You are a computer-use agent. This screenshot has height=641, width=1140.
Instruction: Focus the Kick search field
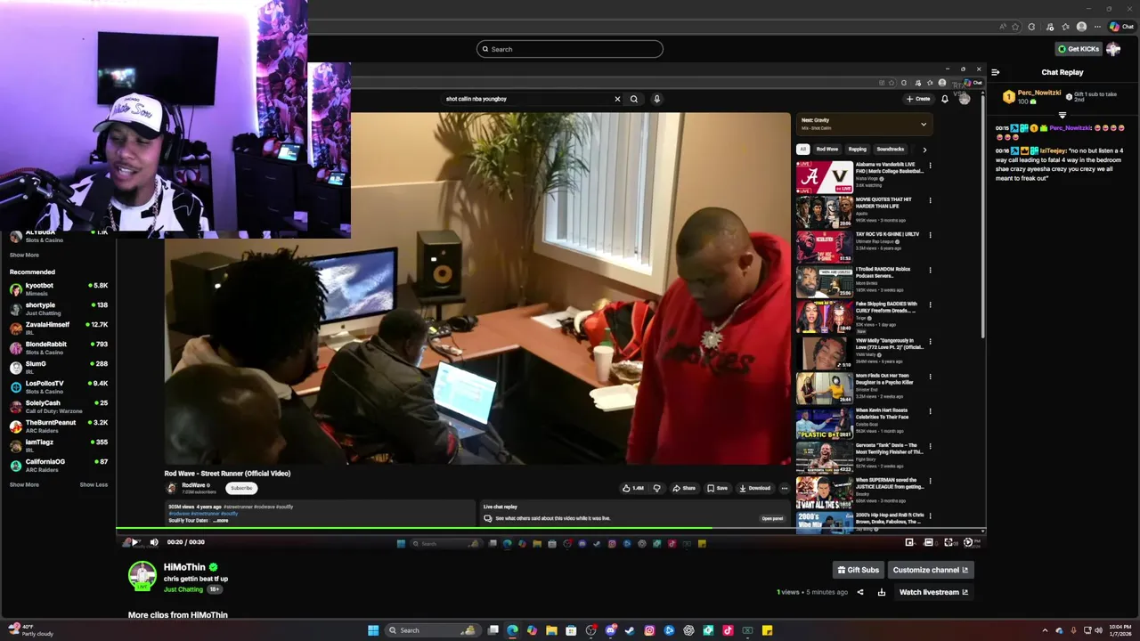(x=570, y=49)
